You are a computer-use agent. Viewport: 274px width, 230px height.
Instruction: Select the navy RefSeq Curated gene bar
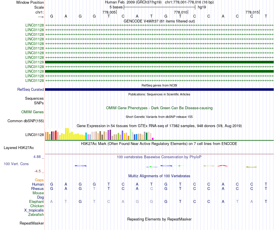[159, 90]
